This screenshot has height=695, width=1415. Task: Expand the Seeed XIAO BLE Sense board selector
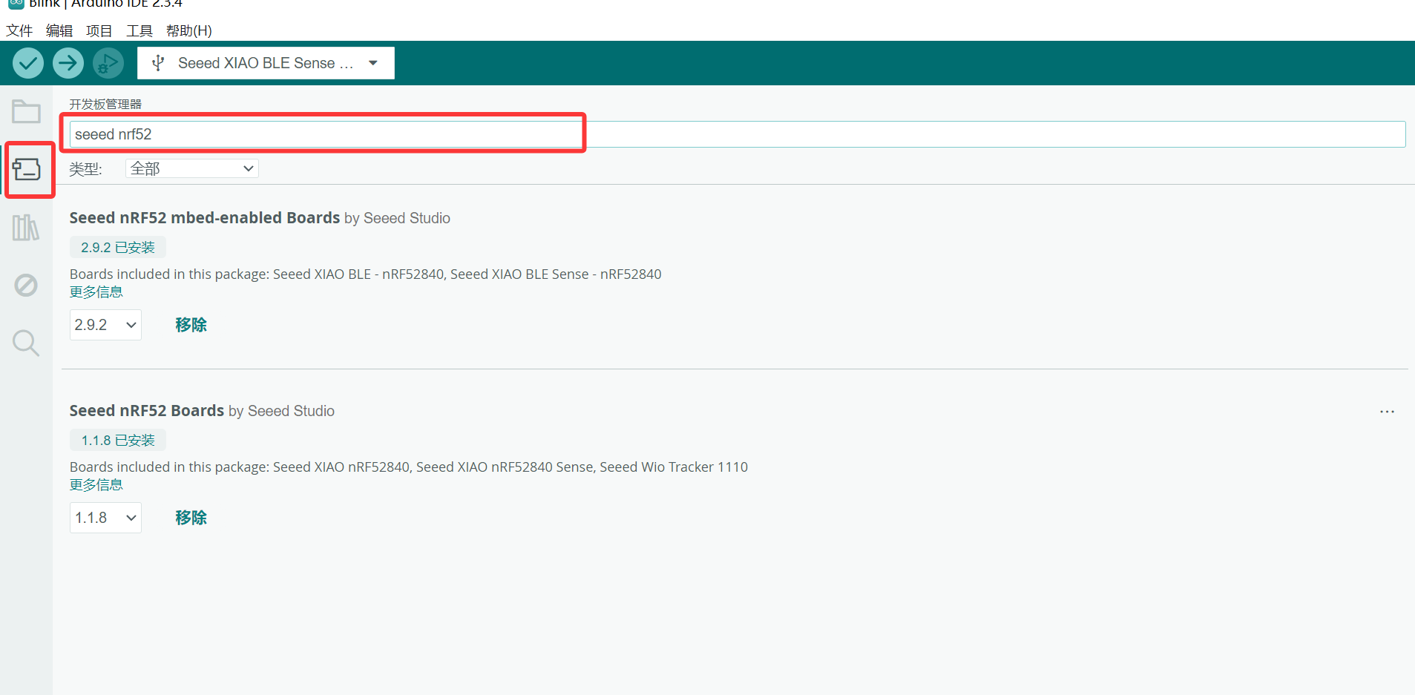click(x=266, y=63)
